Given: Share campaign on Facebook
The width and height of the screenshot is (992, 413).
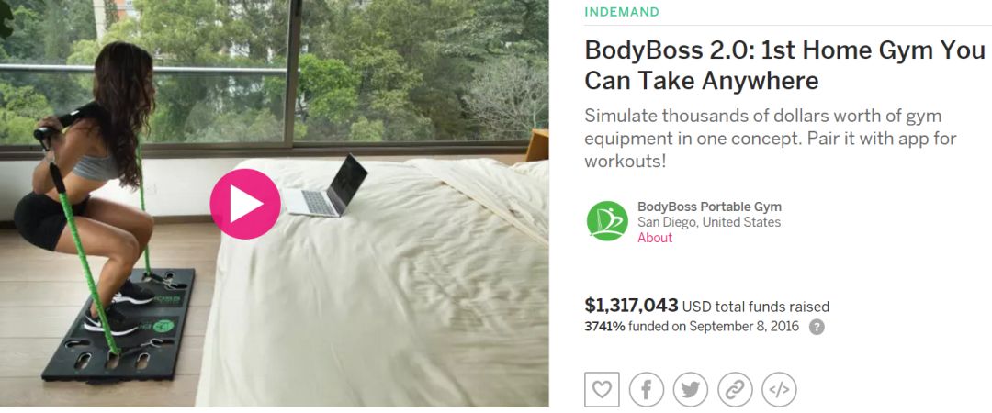Looking at the screenshot, I should click(647, 390).
